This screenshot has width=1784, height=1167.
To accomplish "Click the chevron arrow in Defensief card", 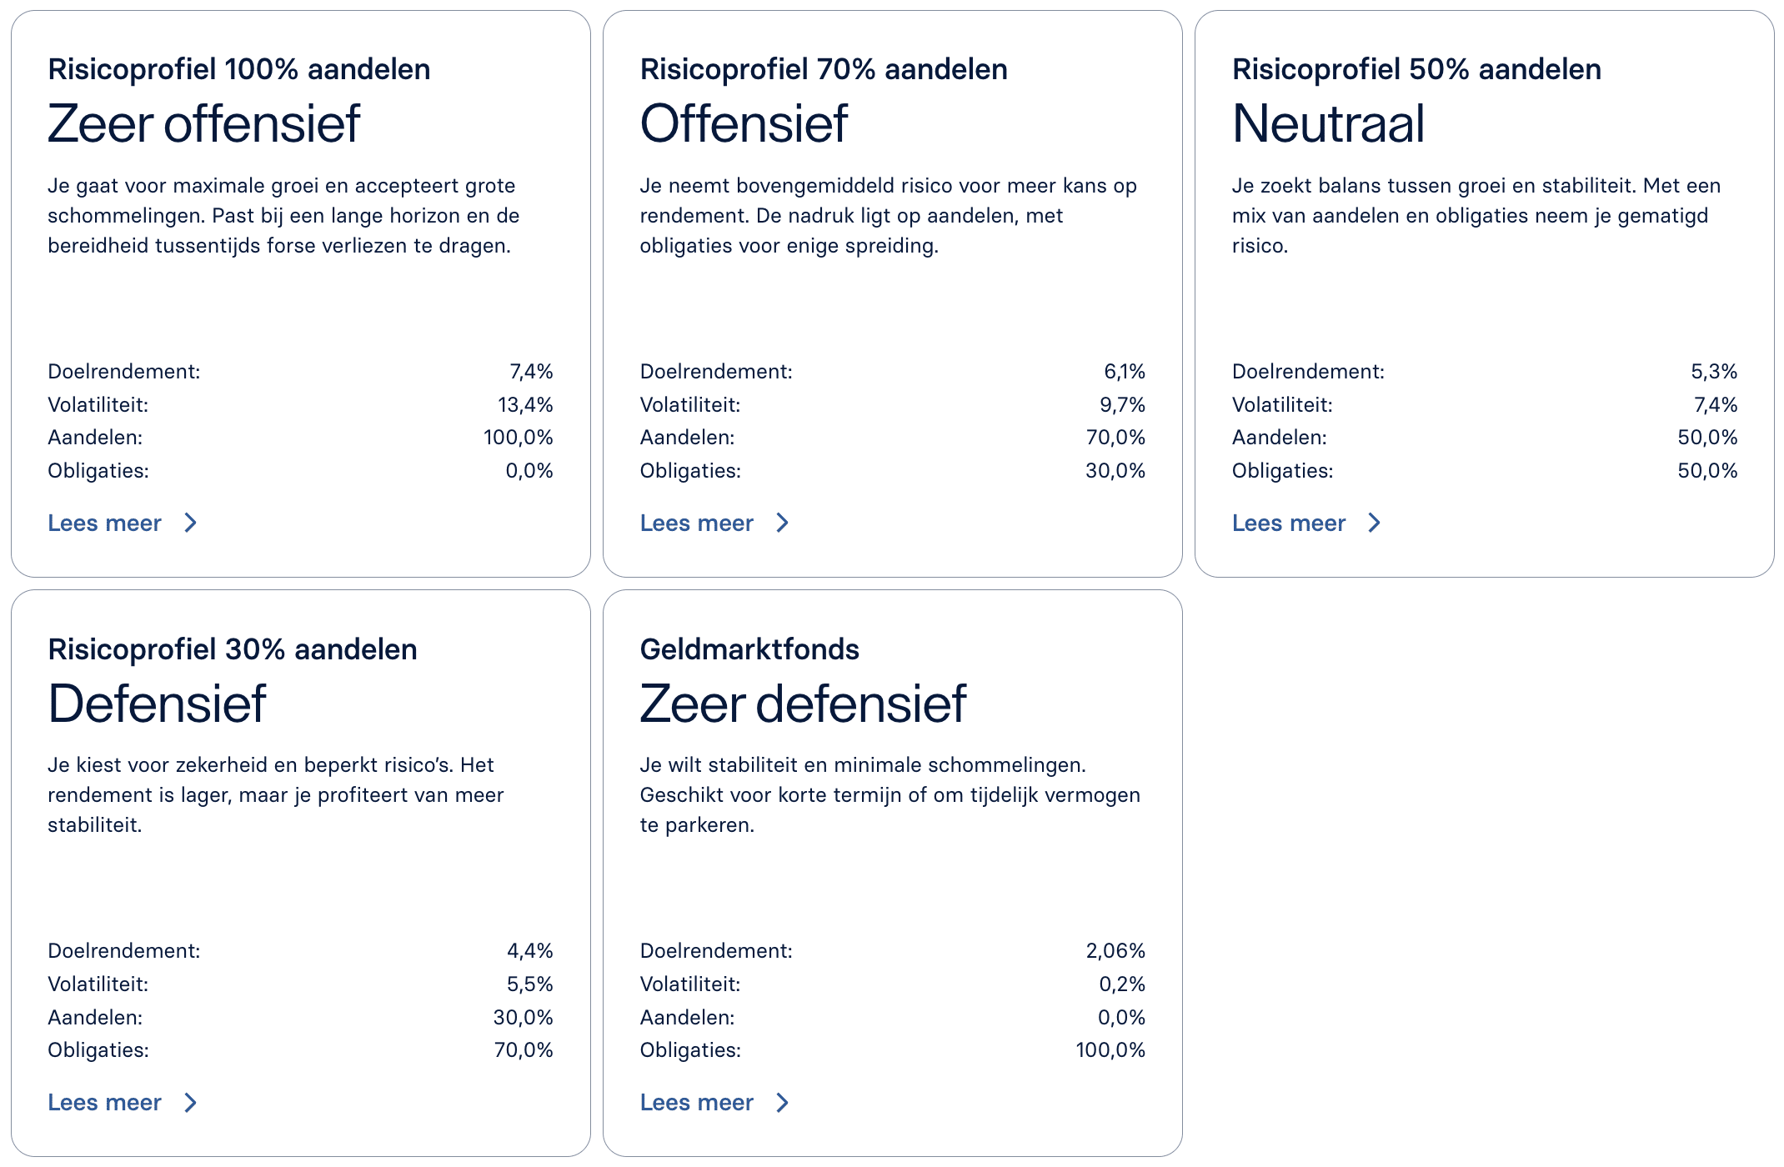I will 191,1103.
